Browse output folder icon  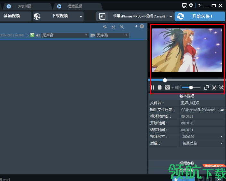[x=222, y=110]
